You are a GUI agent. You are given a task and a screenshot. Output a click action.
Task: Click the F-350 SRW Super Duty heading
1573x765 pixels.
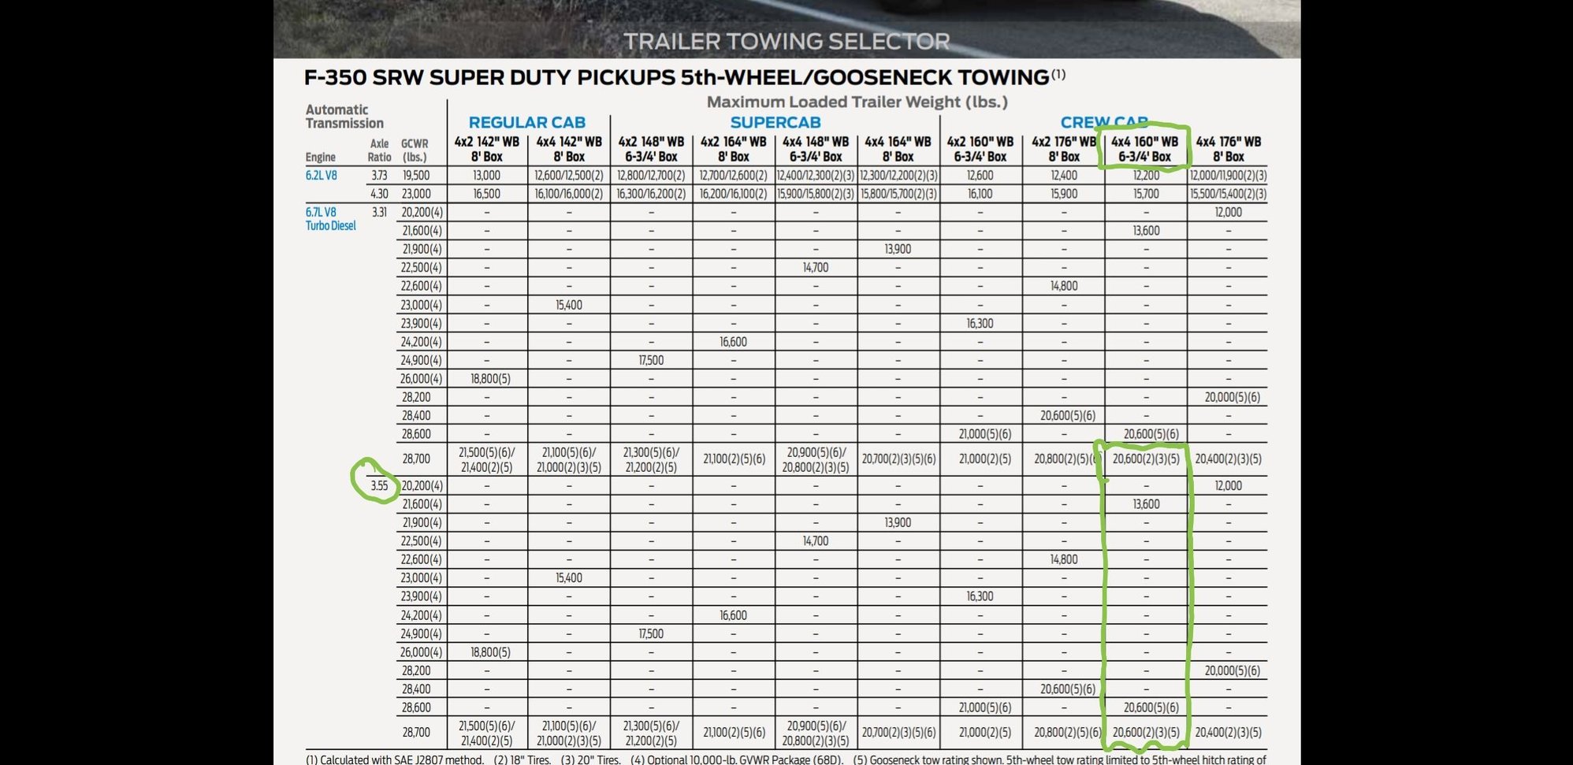[x=676, y=77]
